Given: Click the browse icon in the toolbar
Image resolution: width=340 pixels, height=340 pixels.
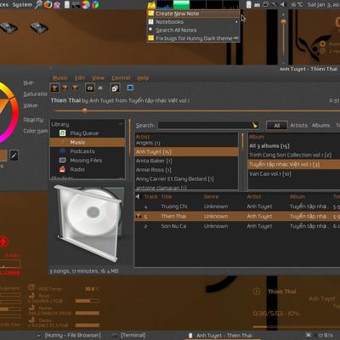Looking at the screenshot, I should pyautogui.click(x=115, y=88).
